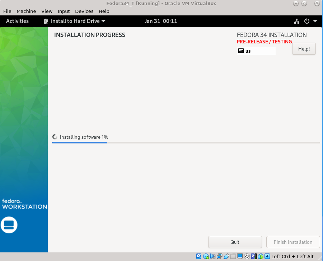
Task: Open the VirtualBox Help menu
Action: 104,11
